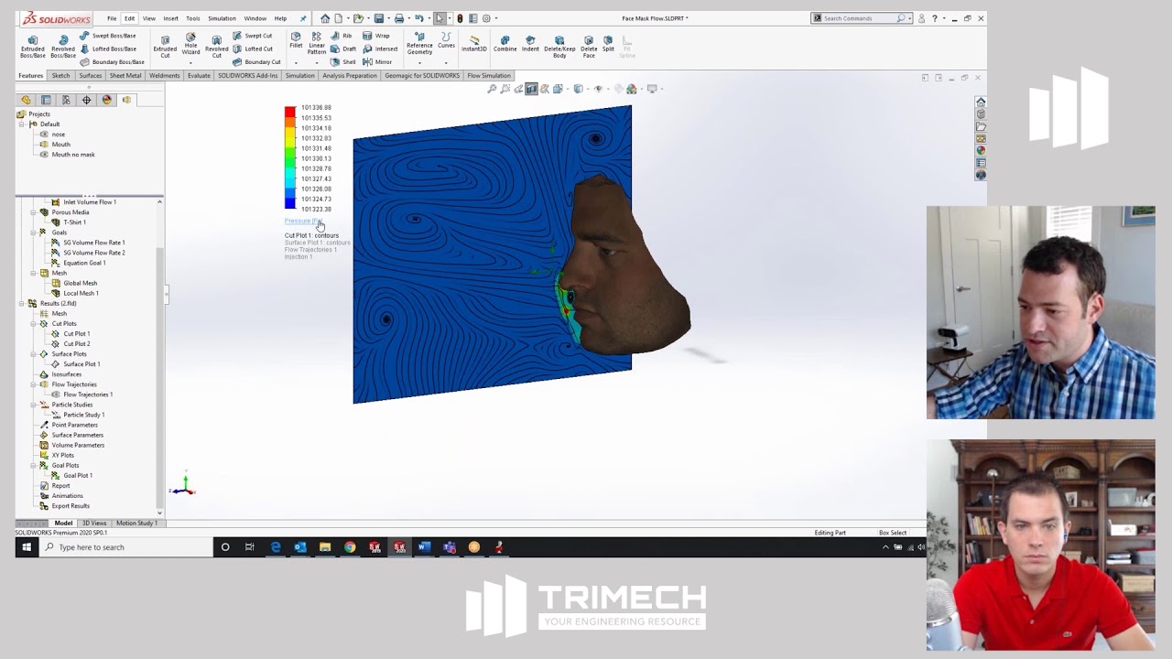Select the Shell tool

[343, 62]
